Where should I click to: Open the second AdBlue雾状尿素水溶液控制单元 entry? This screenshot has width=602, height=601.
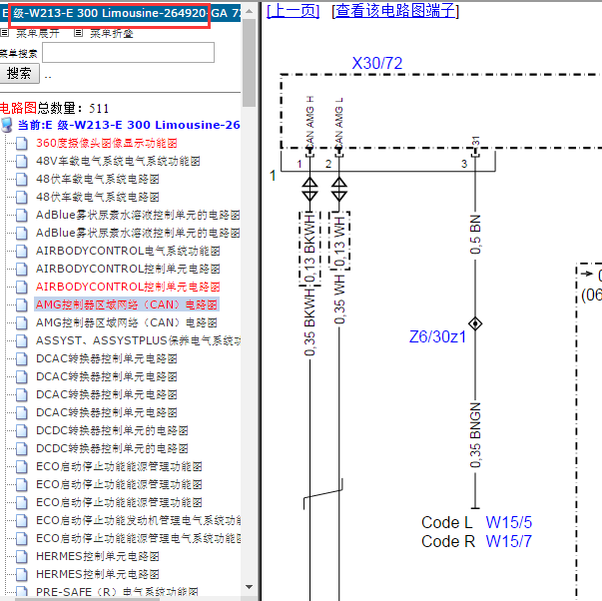(x=138, y=233)
